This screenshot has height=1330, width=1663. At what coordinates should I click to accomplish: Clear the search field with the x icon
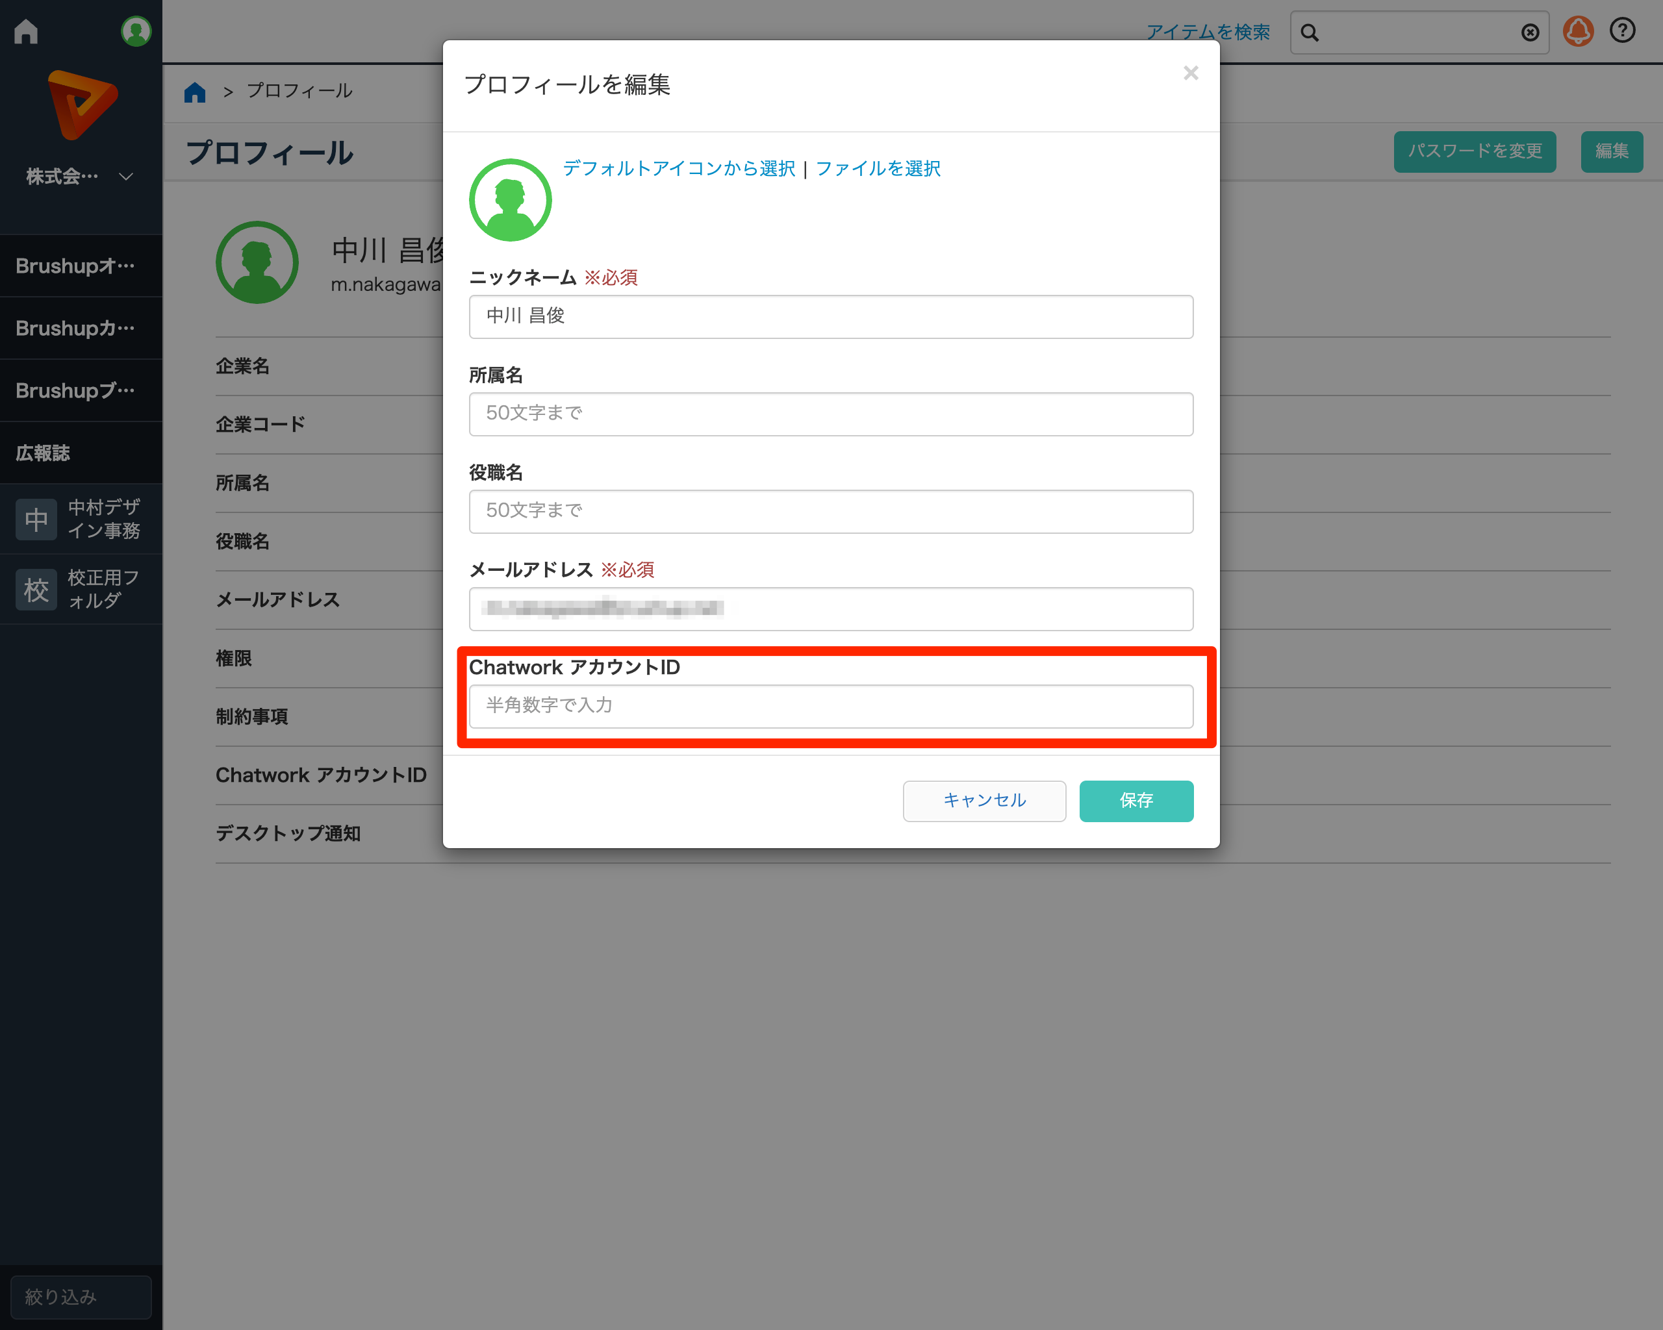pyautogui.click(x=1530, y=32)
